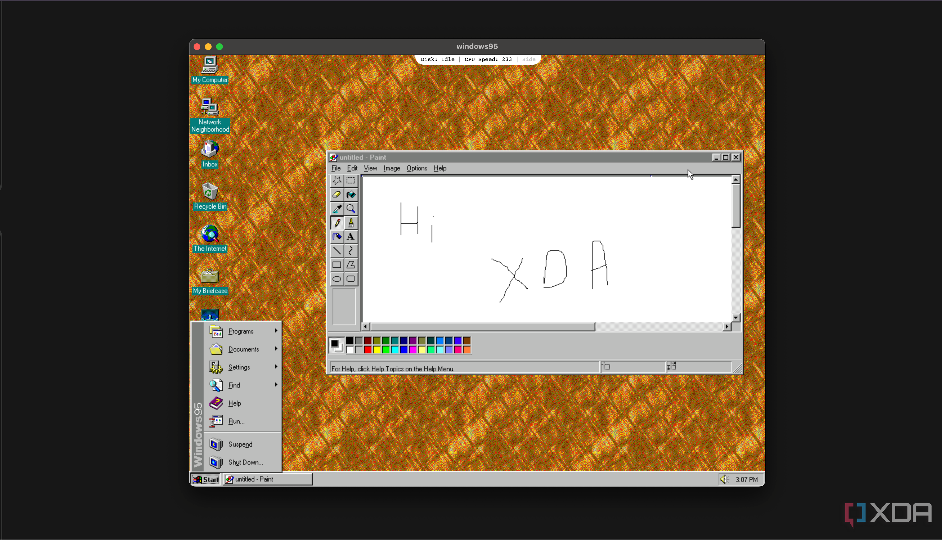Open the Options menu
This screenshot has height=540, width=942.
[x=417, y=168]
